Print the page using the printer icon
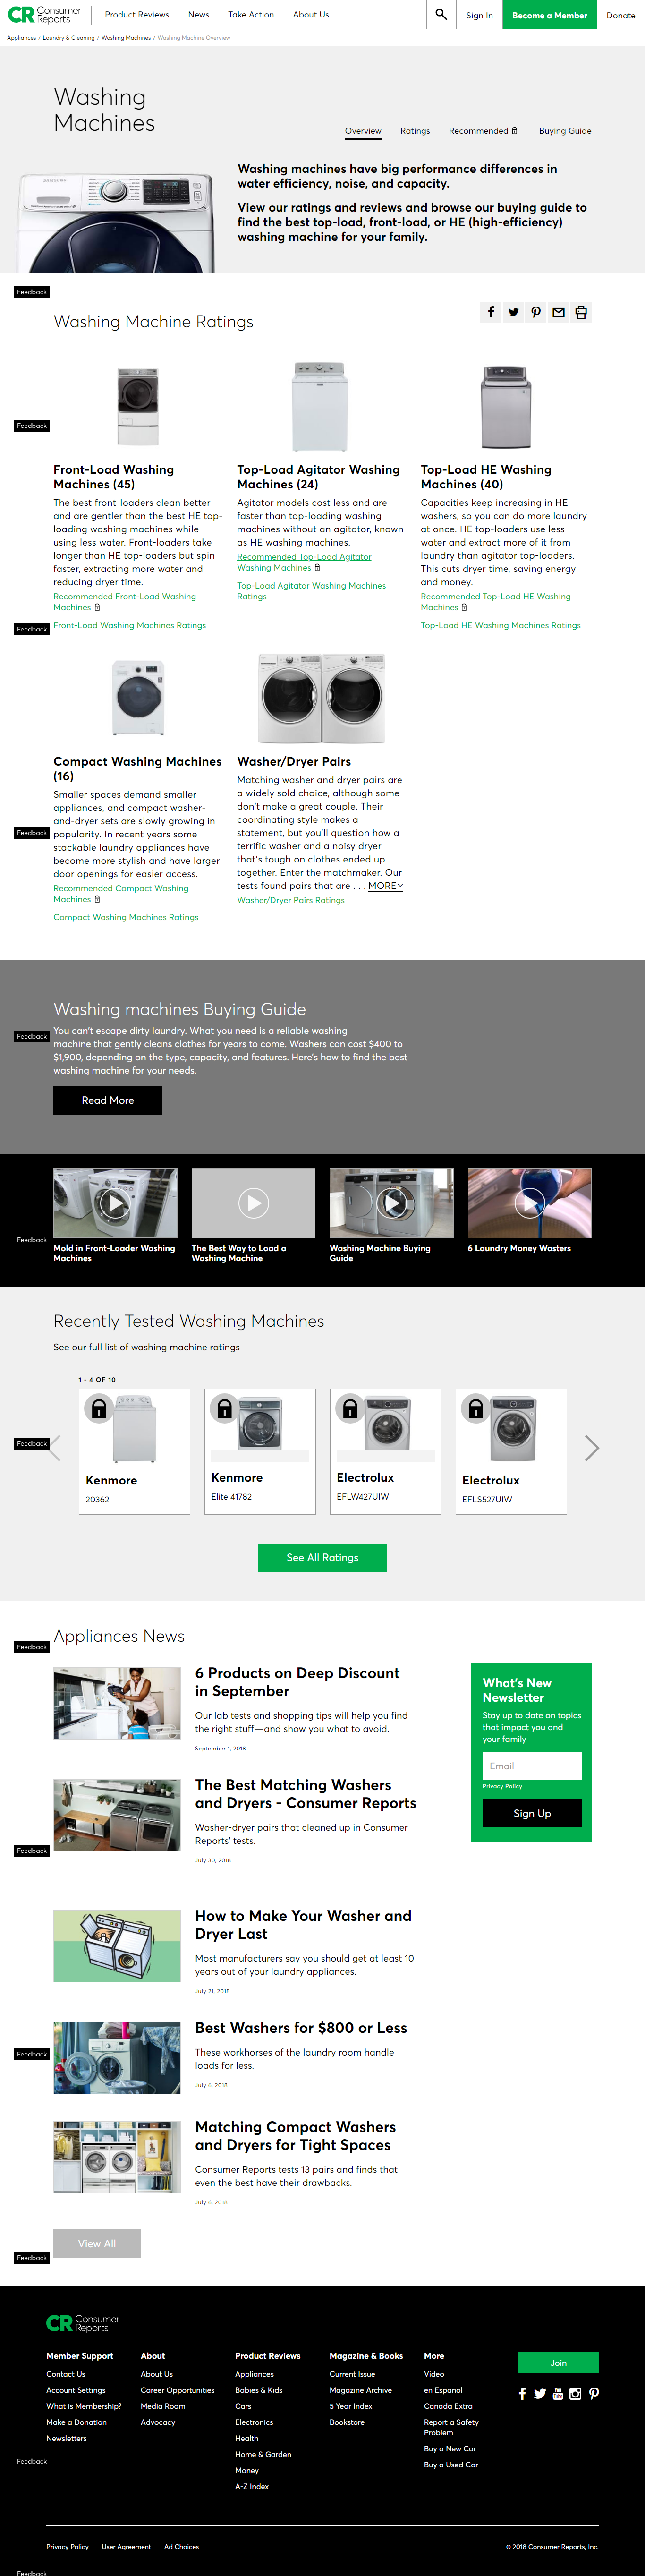This screenshot has height=2576, width=645. (x=581, y=312)
